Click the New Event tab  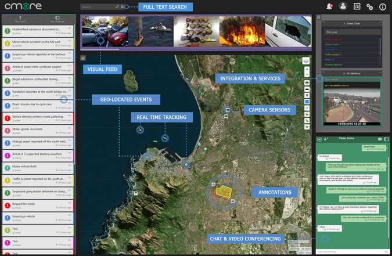20,19
